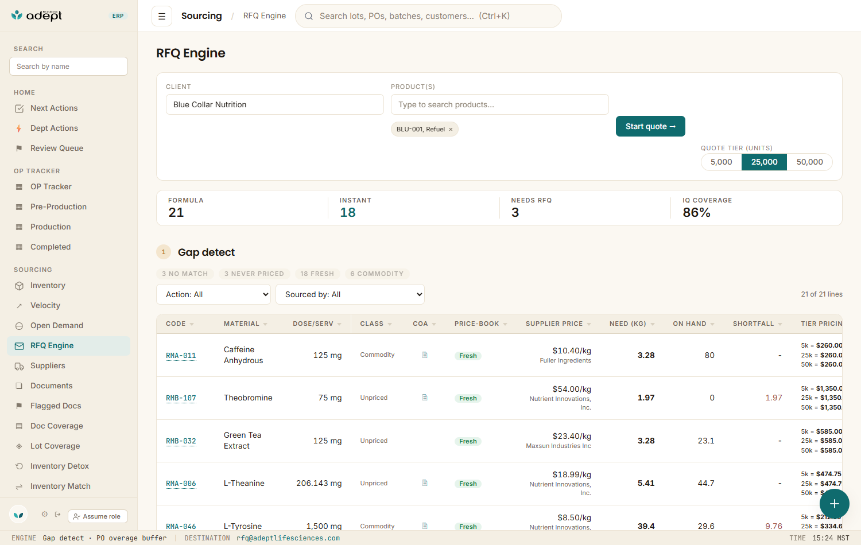
Task: Click the Doc Coverage icon
Action: [19, 426]
